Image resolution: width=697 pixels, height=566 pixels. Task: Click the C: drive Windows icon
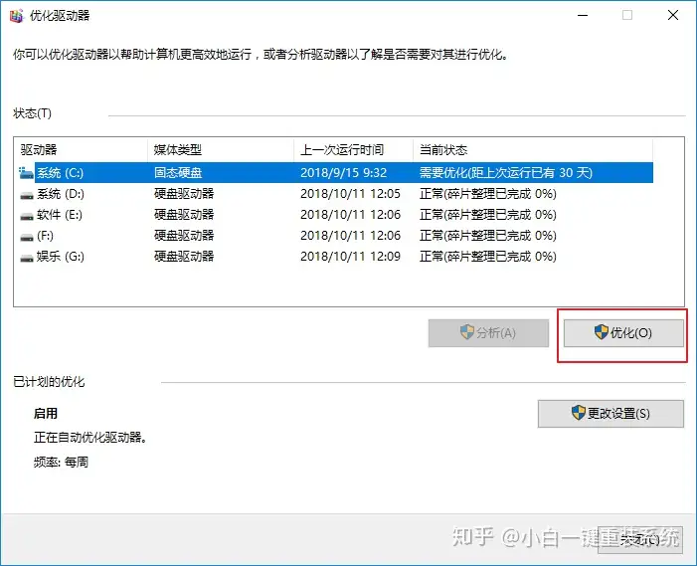click(x=26, y=173)
